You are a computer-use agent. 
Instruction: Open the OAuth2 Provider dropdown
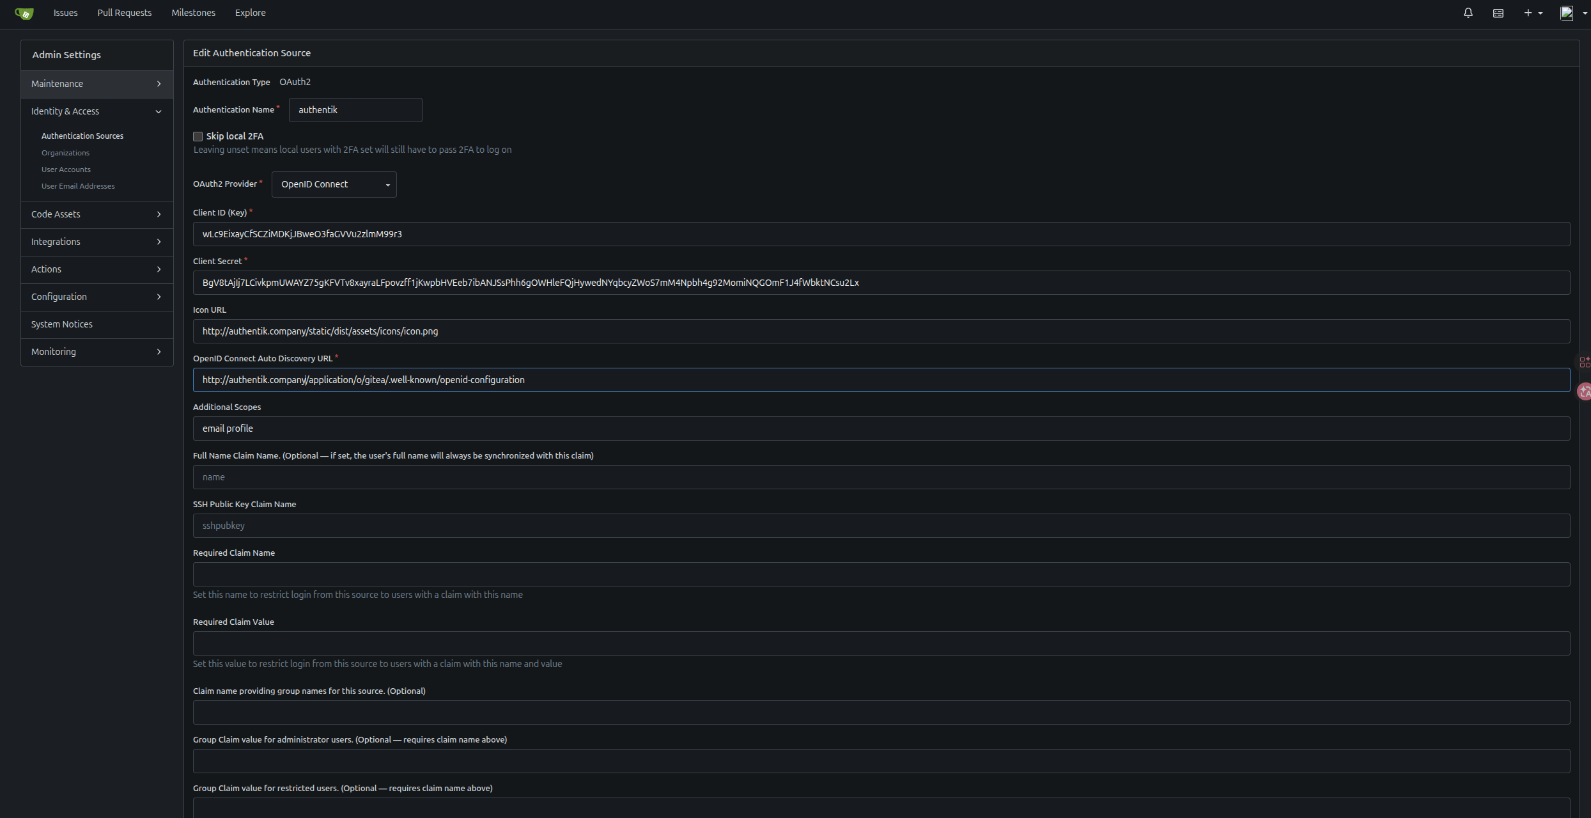pyautogui.click(x=334, y=184)
